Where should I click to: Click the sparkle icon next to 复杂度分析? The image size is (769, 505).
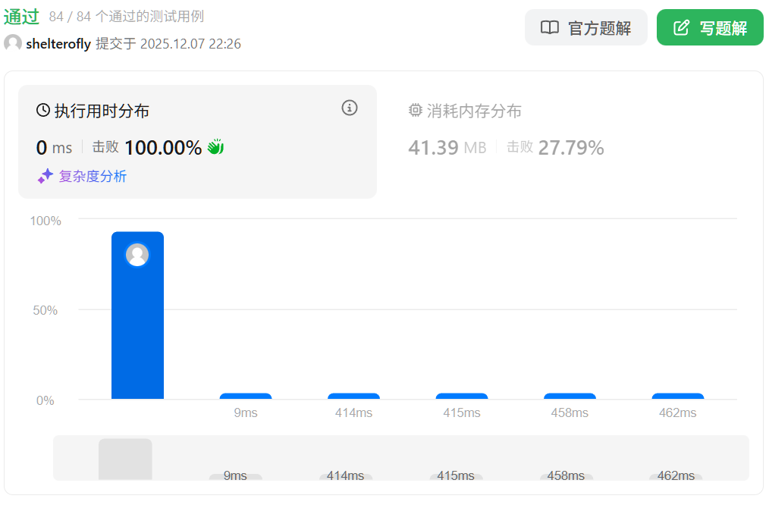(46, 176)
